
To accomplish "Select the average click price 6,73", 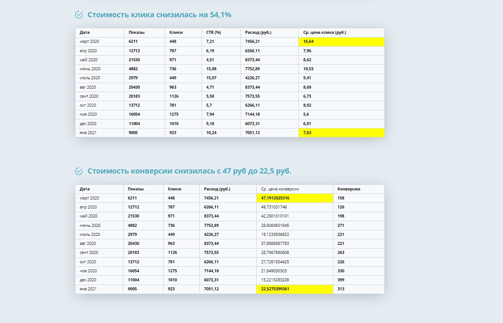I will point(307,96).
